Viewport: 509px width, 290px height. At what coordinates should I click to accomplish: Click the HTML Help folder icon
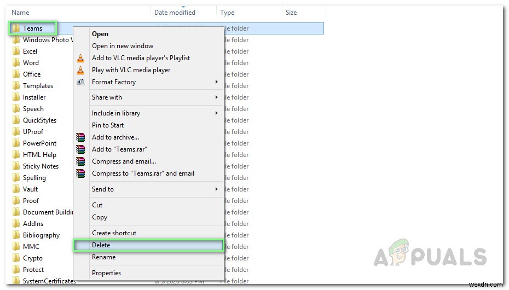pos(16,155)
